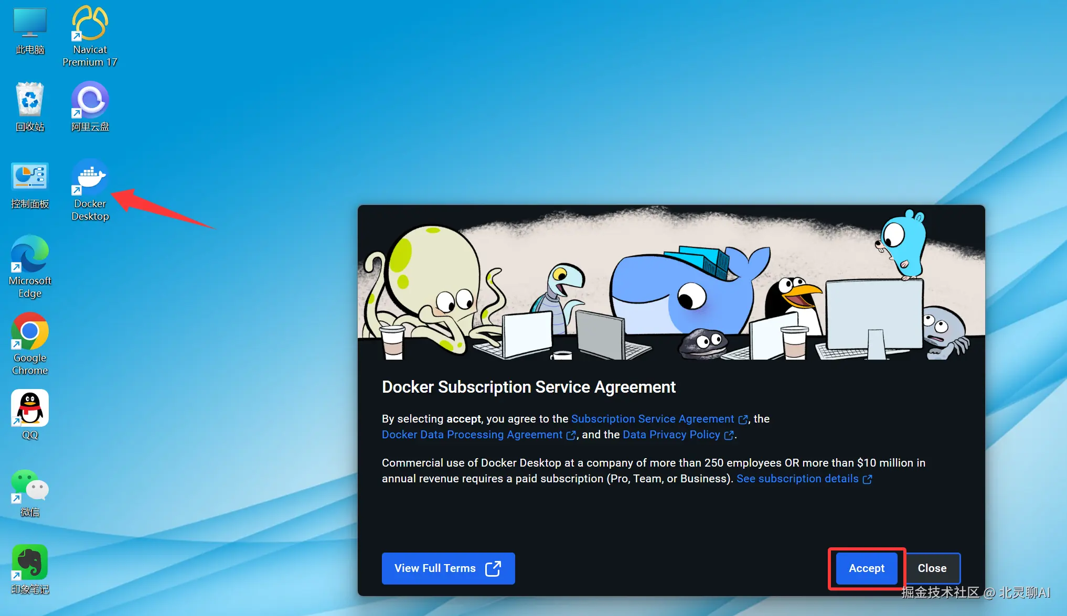The width and height of the screenshot is (1067, 616).
Task: Select the 阿里云盘 desktop icon
Action: (x=90, y=100)
